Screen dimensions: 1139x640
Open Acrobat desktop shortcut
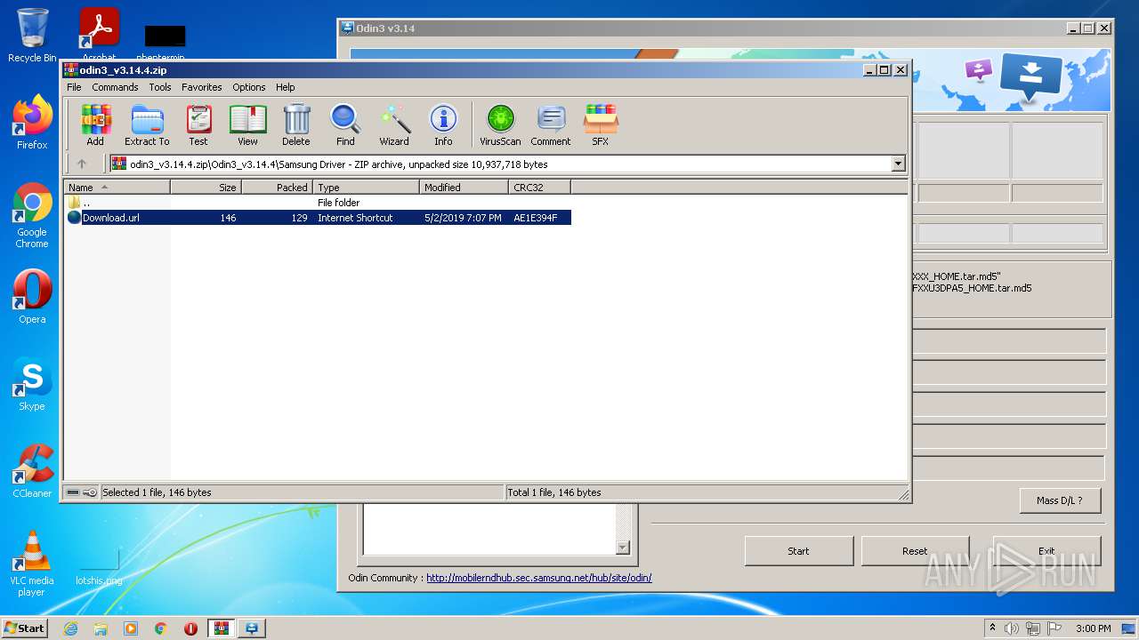(x=99, y=34)
